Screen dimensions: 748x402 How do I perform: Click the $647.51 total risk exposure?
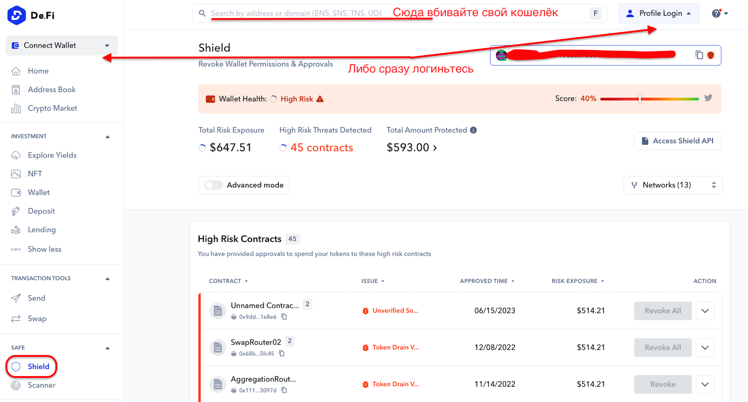pos(231,148)
